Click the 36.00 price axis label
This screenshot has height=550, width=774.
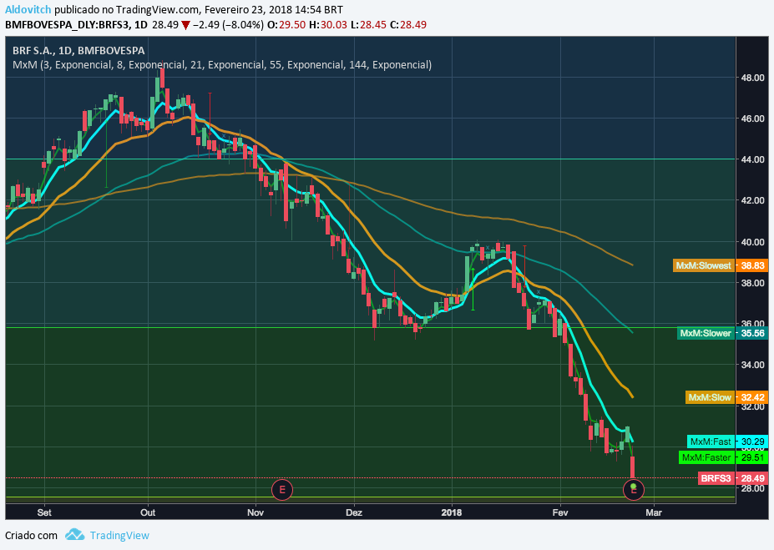(x=752, y=323)
